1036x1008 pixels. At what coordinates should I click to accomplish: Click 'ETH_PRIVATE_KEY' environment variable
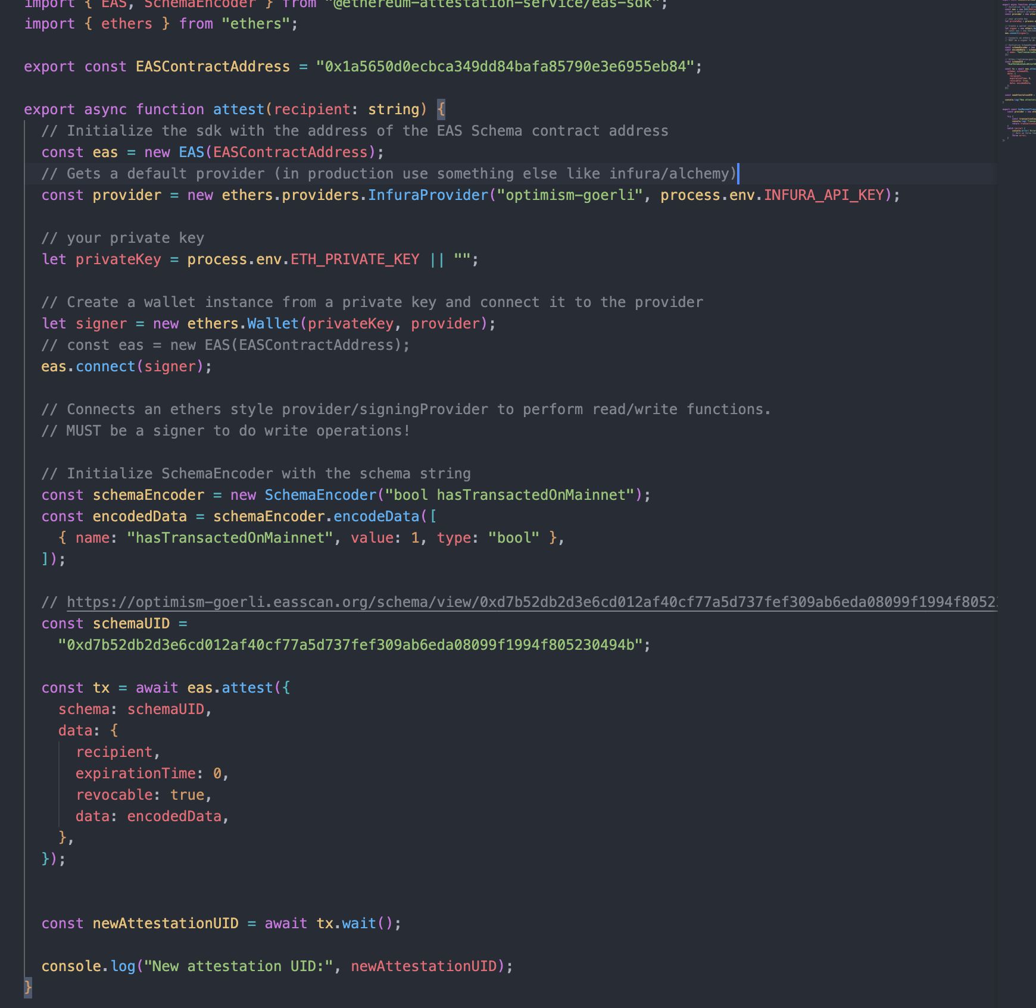[x=355, y=259]
